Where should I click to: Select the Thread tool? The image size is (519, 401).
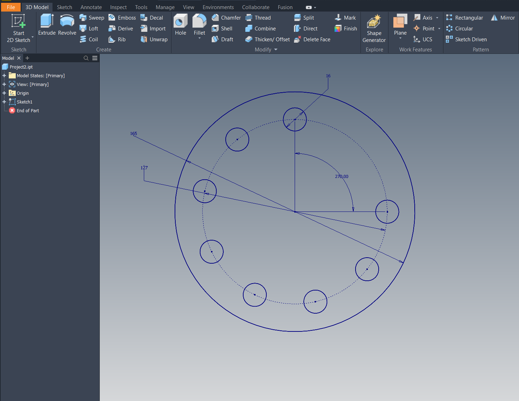(x=258, y=18)
